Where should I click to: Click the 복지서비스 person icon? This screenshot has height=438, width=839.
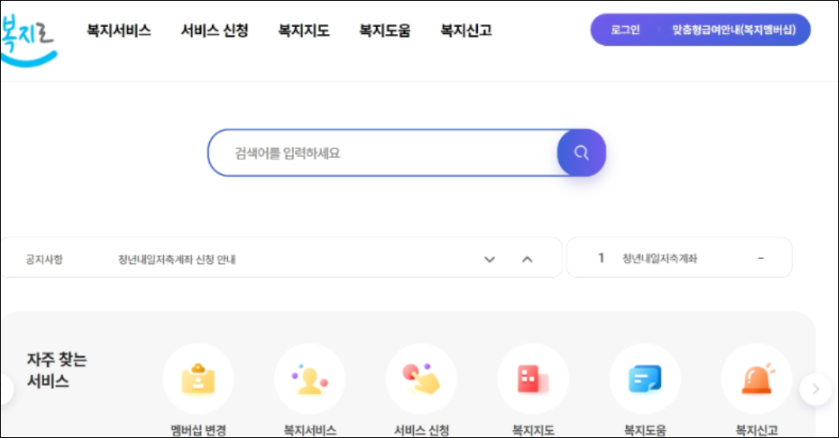[310, 379]
